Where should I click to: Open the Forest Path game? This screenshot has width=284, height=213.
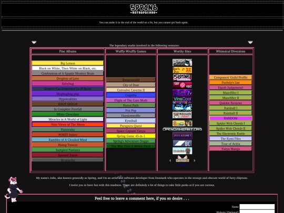pos(131,105)
